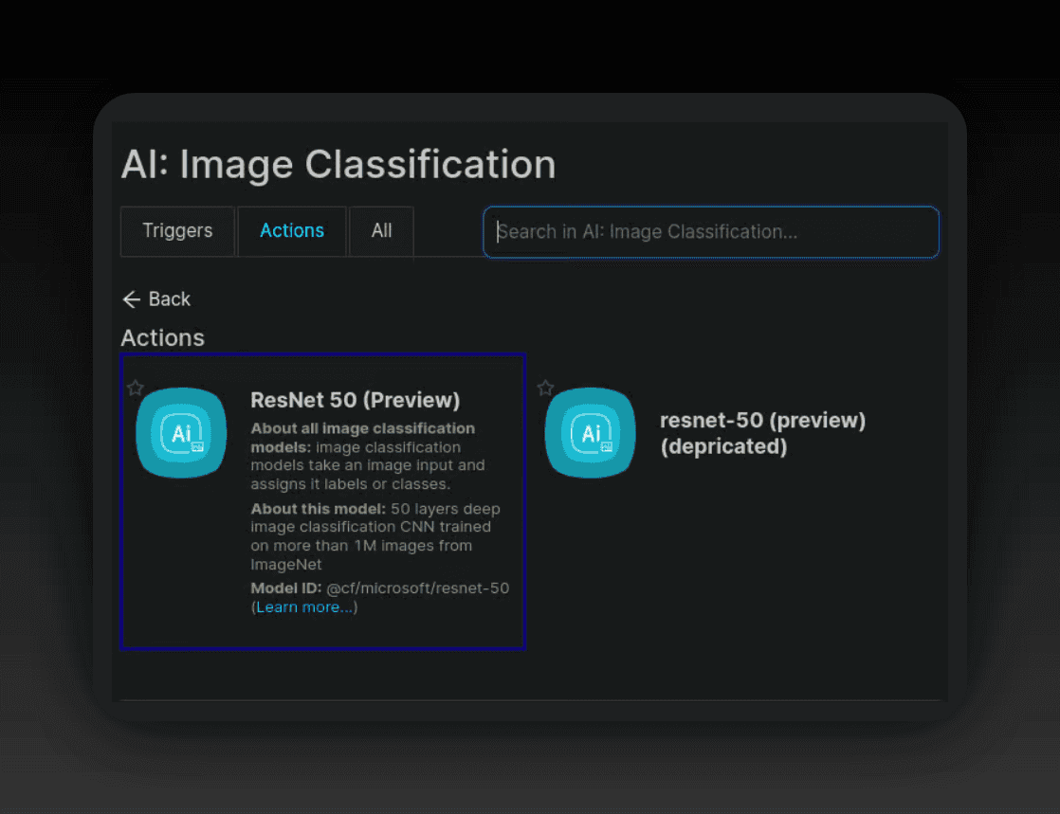The width and height of the screenshot is (1060, 814).
Task: Favorite the resnet-50 (preview) (depricated) action
Action: coord(545,388)
